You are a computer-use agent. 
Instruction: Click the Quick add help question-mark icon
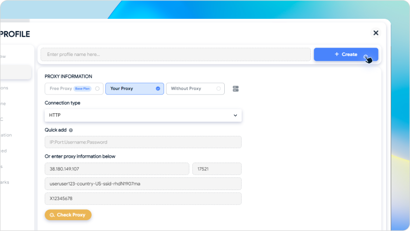(x=71, y=130)
